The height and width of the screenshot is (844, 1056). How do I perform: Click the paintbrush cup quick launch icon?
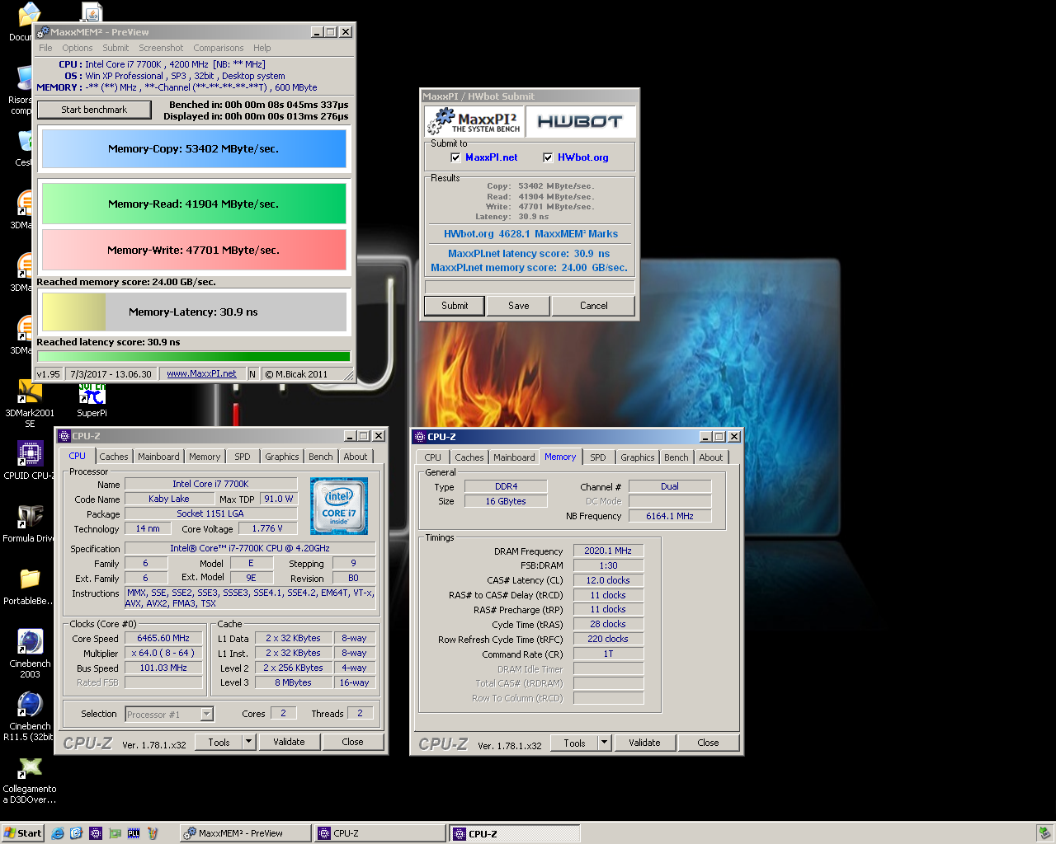(153, 833)
